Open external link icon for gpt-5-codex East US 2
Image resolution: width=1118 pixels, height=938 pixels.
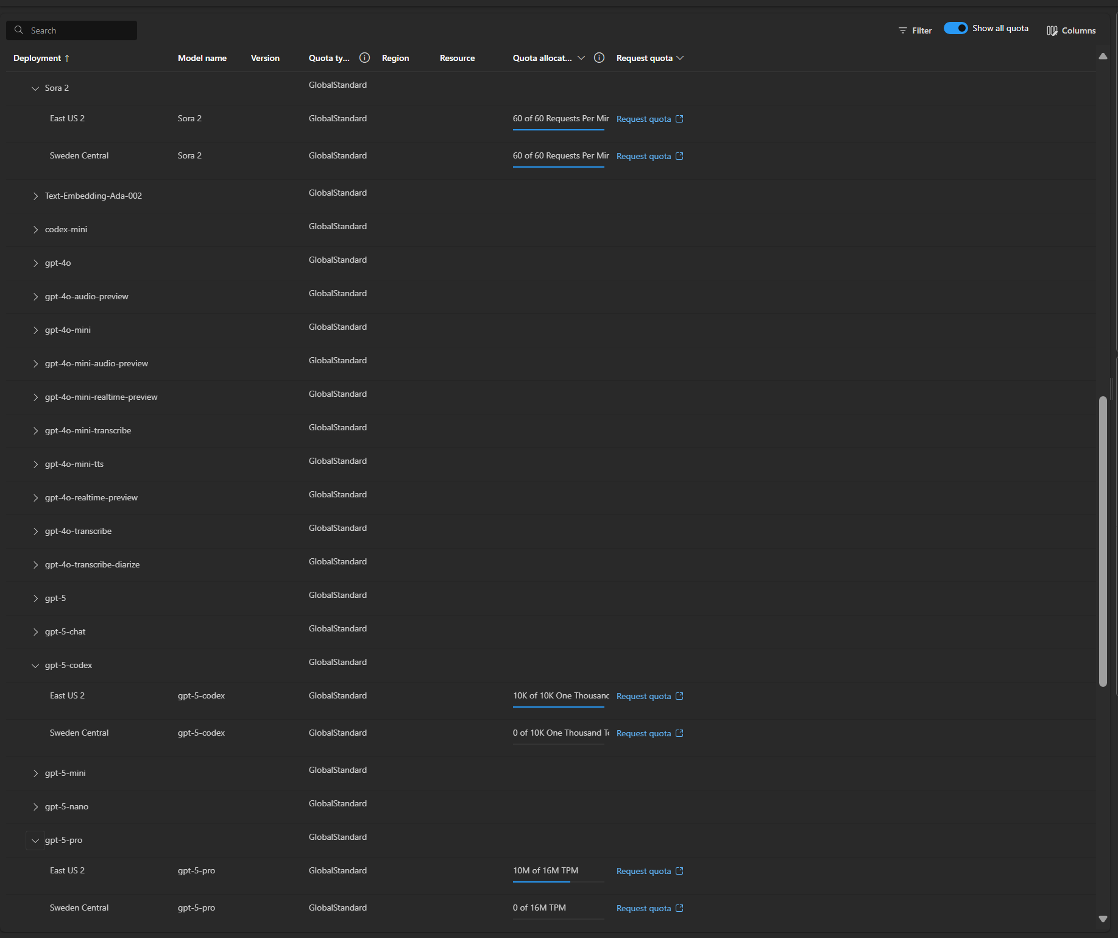pos(680,696)
